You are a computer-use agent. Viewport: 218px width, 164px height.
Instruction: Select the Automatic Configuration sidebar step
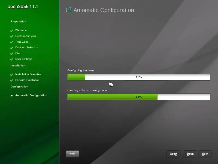pos(31,95)
